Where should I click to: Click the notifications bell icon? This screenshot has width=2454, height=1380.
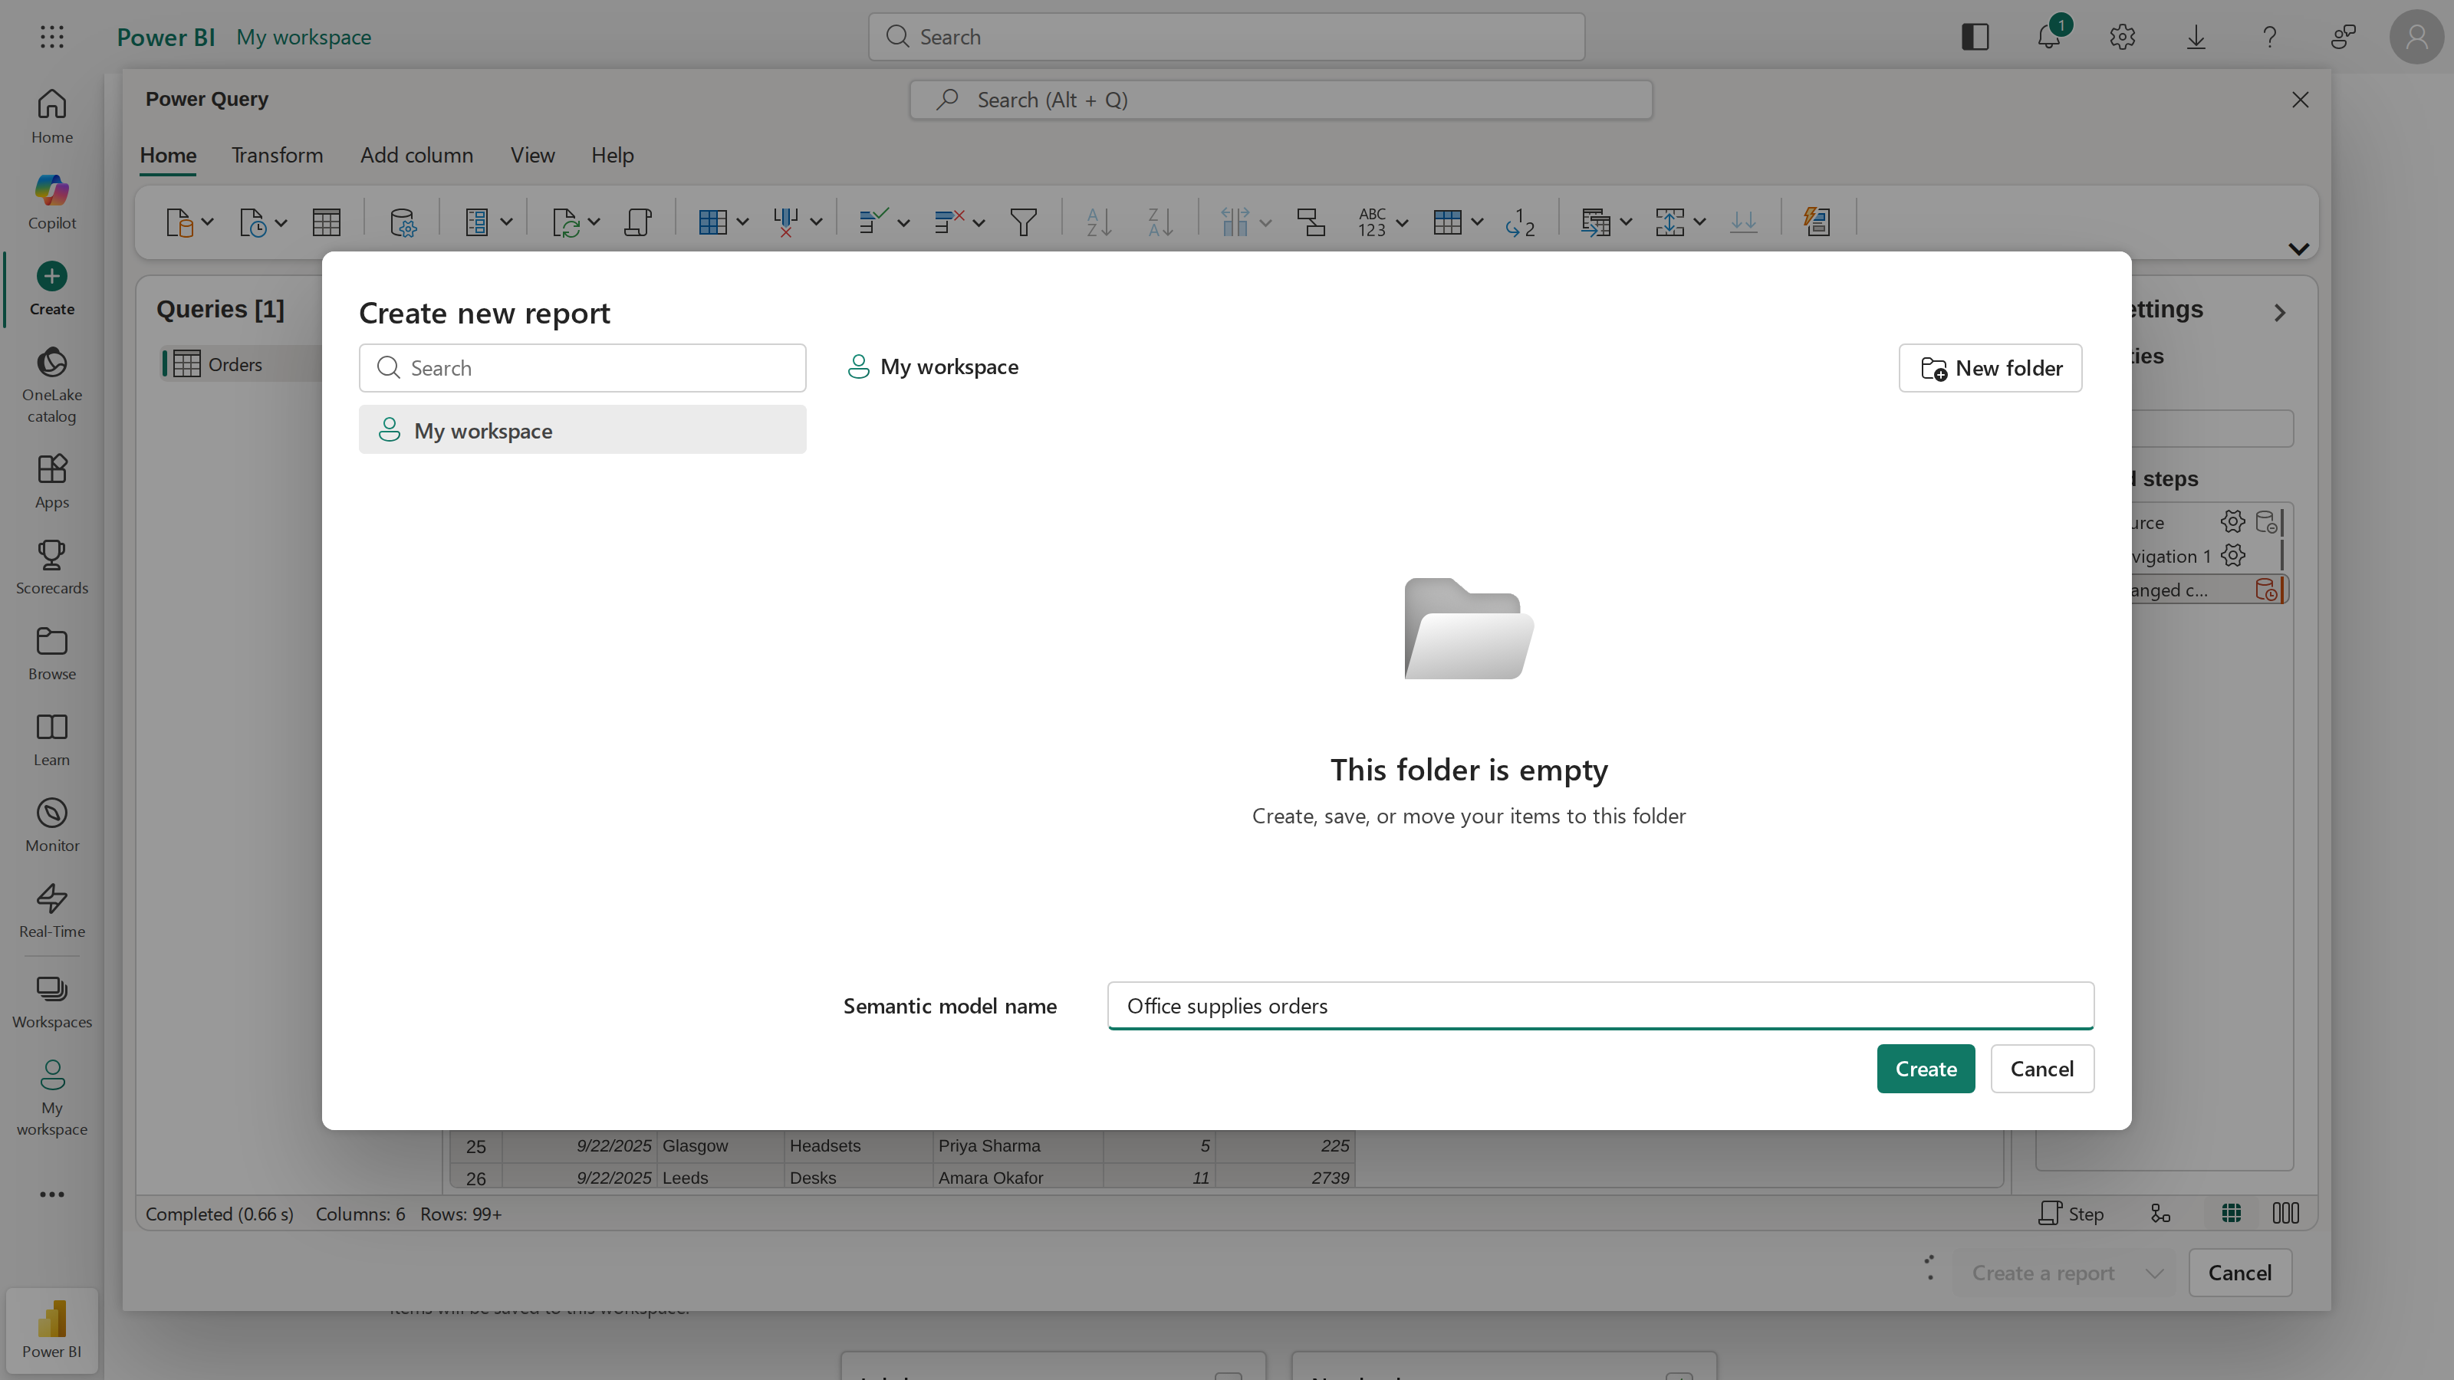[x=2048, y=37]
